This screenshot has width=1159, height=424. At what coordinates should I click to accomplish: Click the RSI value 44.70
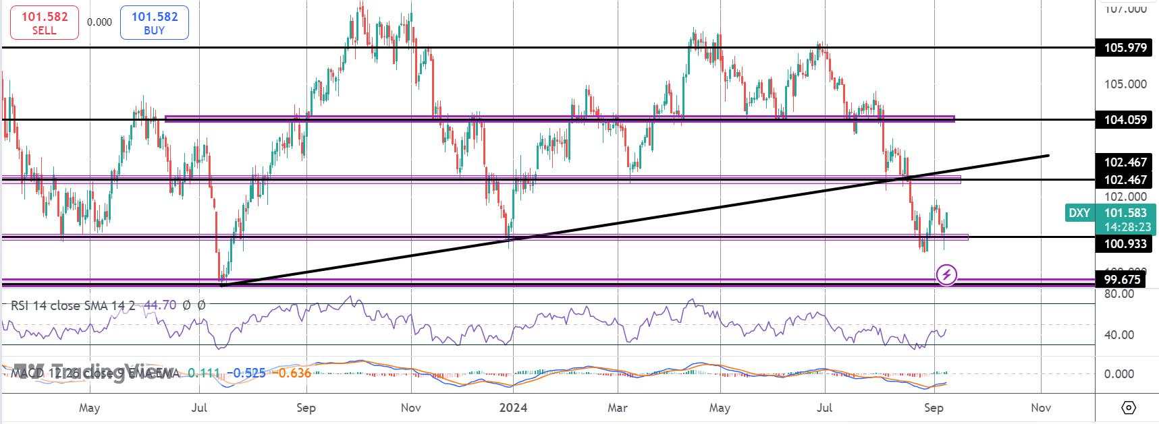[161, 305]
